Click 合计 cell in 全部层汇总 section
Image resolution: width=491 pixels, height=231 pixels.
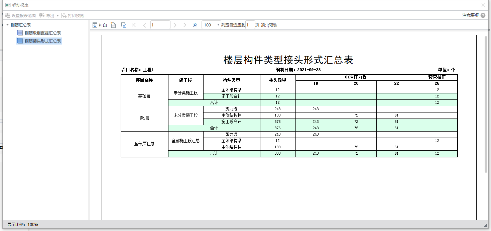click(x=214, y=154)
